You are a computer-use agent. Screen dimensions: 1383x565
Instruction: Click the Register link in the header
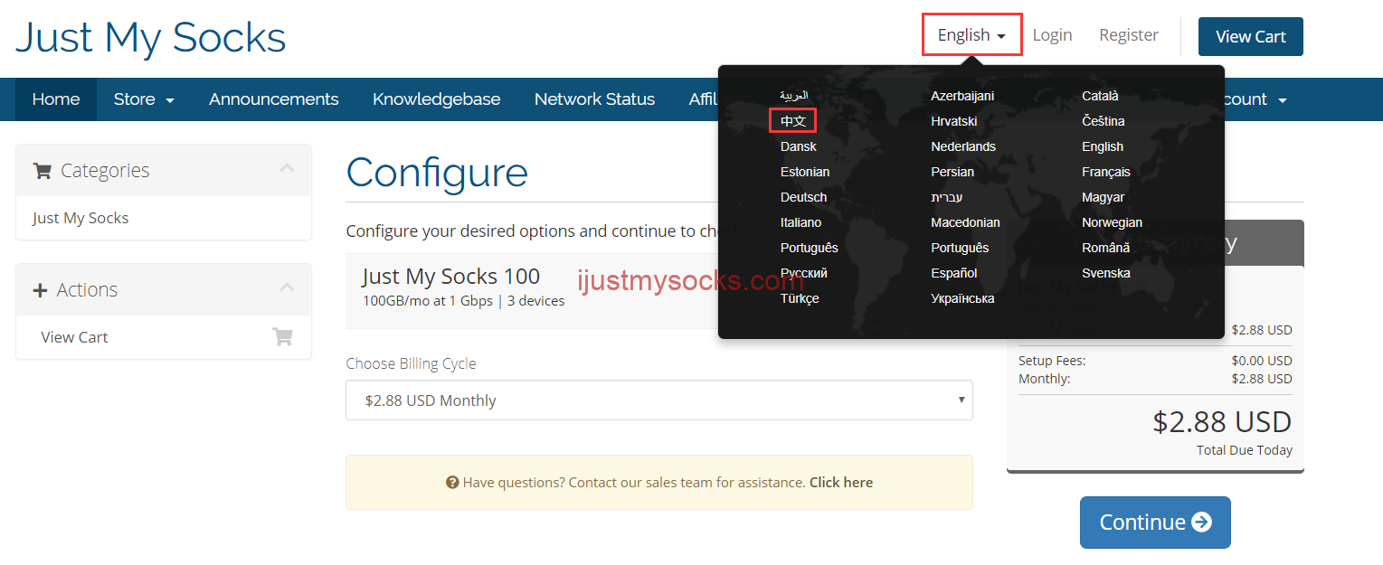[1129, 35]
